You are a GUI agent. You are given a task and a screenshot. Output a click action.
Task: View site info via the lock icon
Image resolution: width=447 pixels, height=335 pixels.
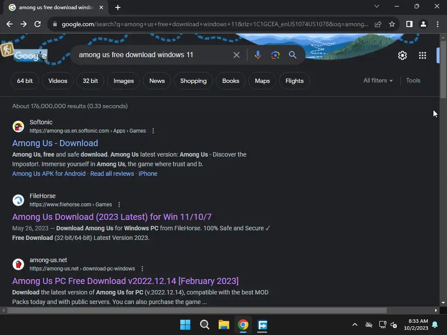[55, 24]
